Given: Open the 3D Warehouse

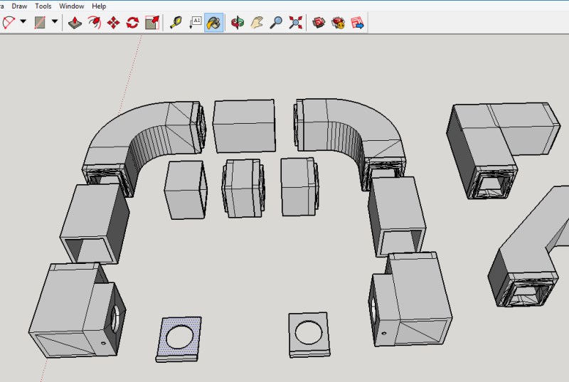Looking at the screenshot, I should 319,23.
